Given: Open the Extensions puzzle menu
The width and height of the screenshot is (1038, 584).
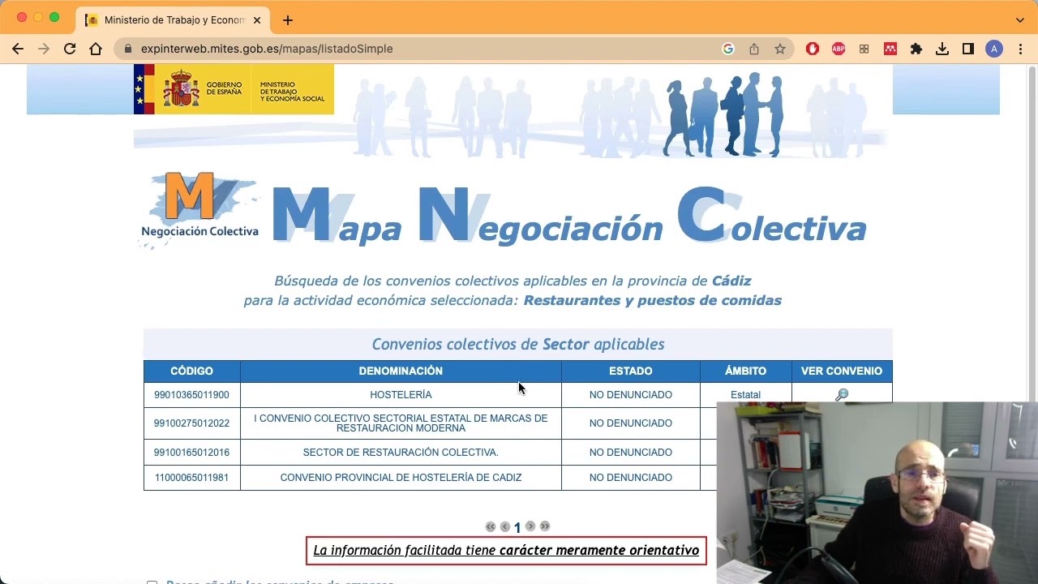Looking at the screenshot, I should (x=916, y=49).
